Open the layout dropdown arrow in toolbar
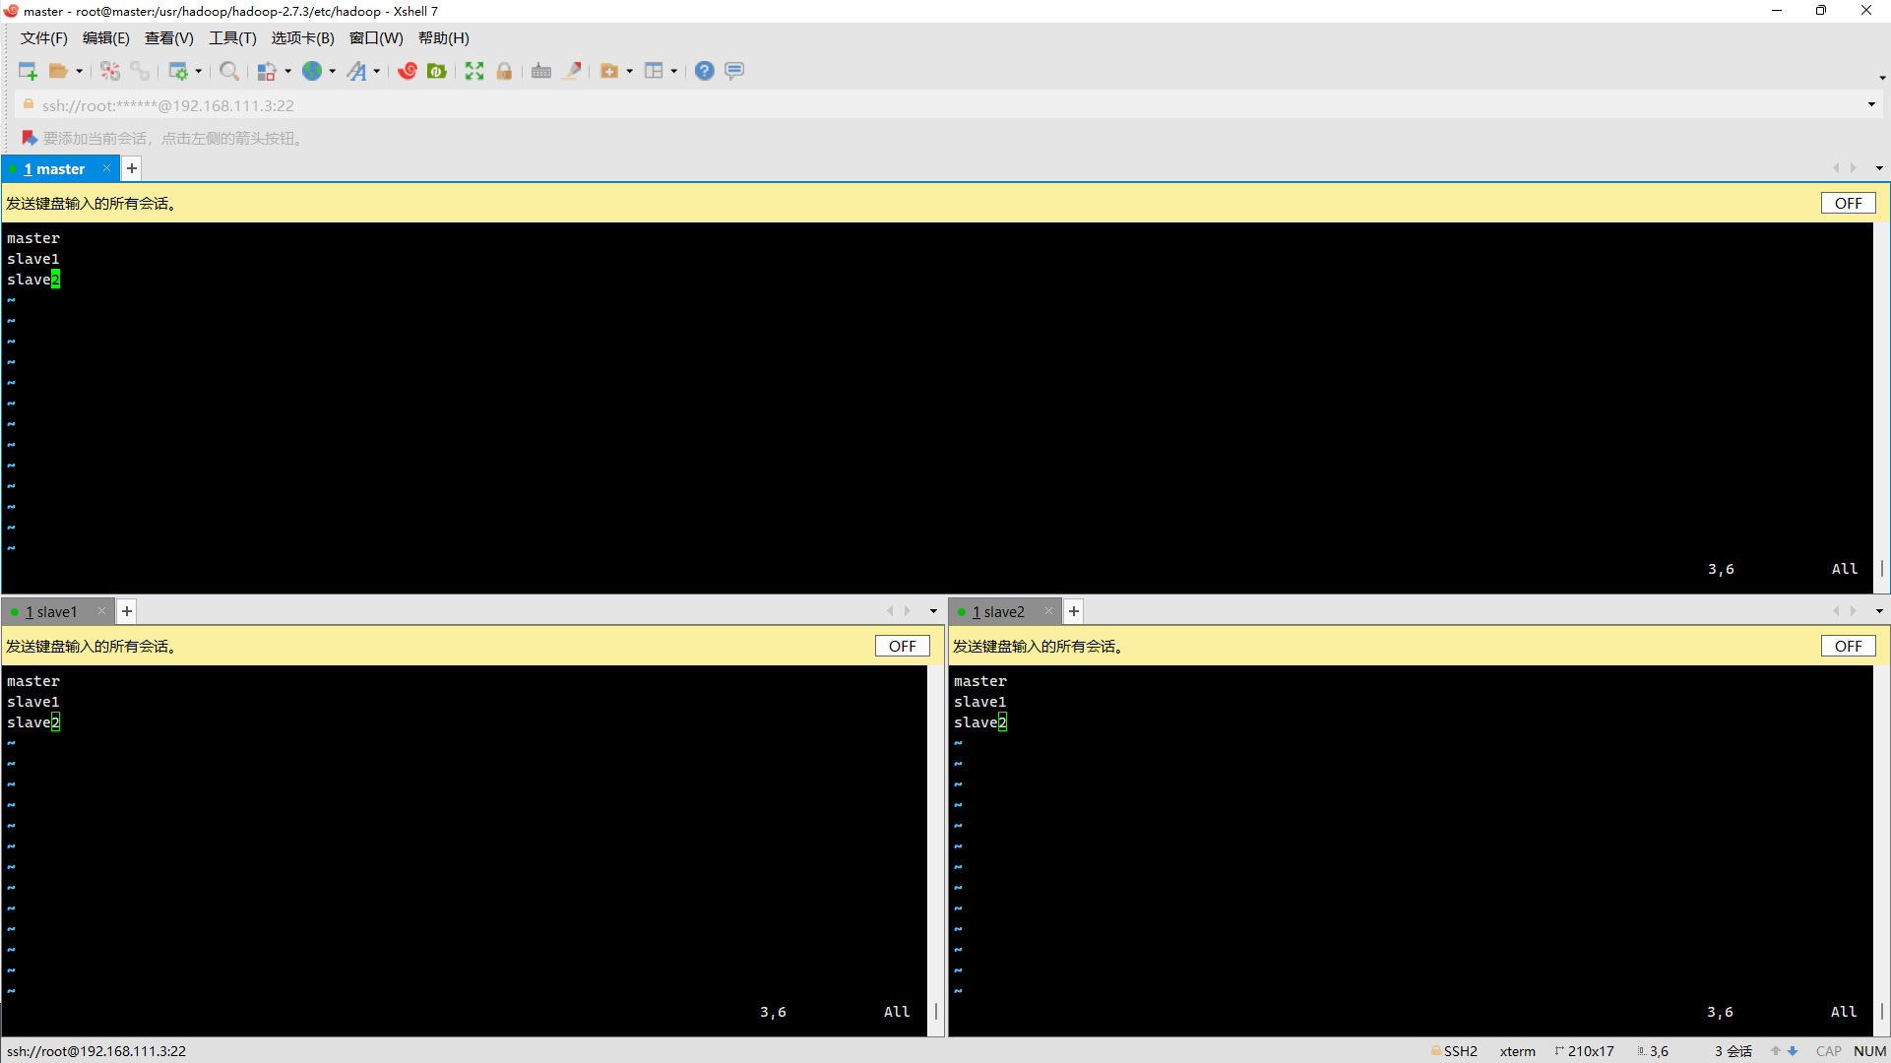 674,71
